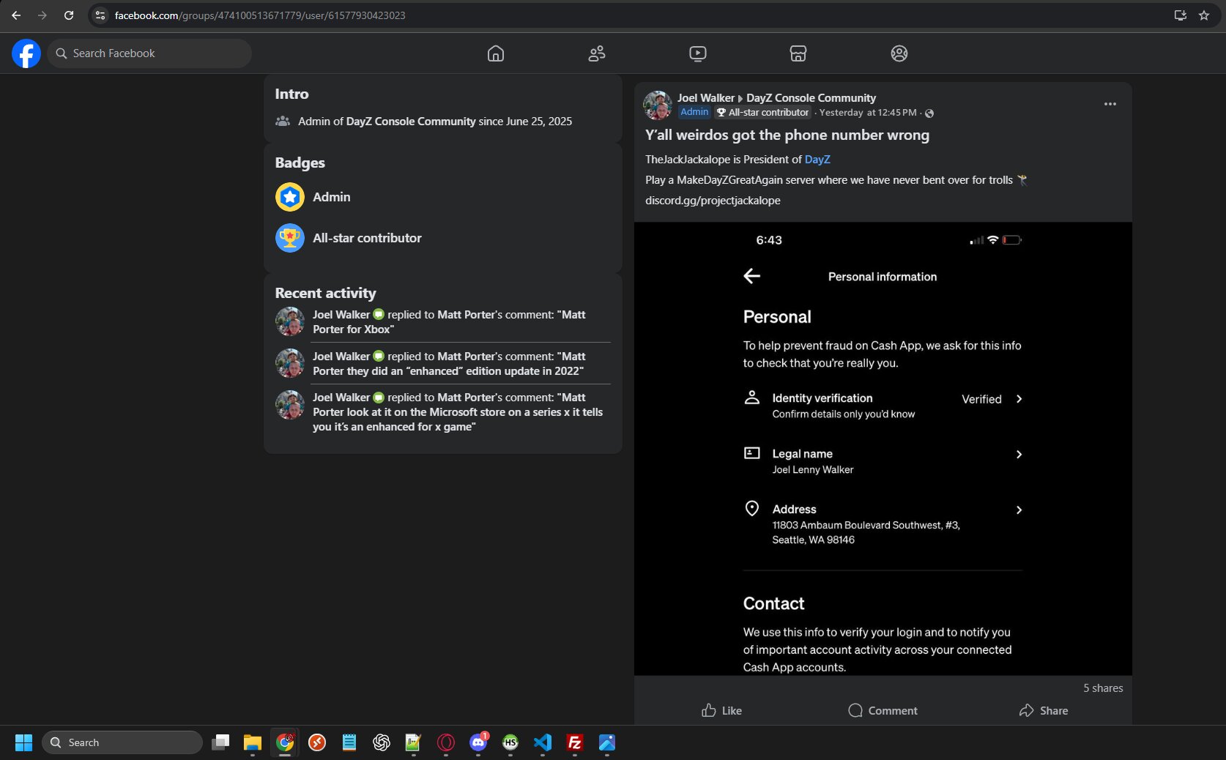The width and height of the screenshot is (1226, 760).
Task: View site information next to the URL
Action: point(100,15)
